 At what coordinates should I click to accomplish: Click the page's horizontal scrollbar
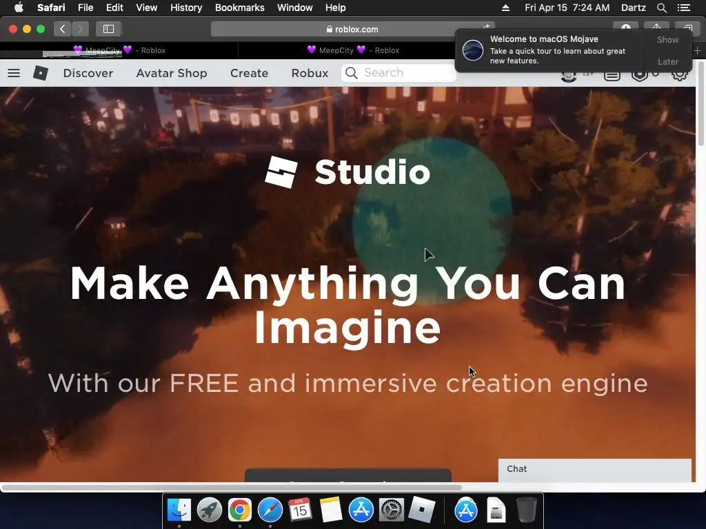click(232, 488)
